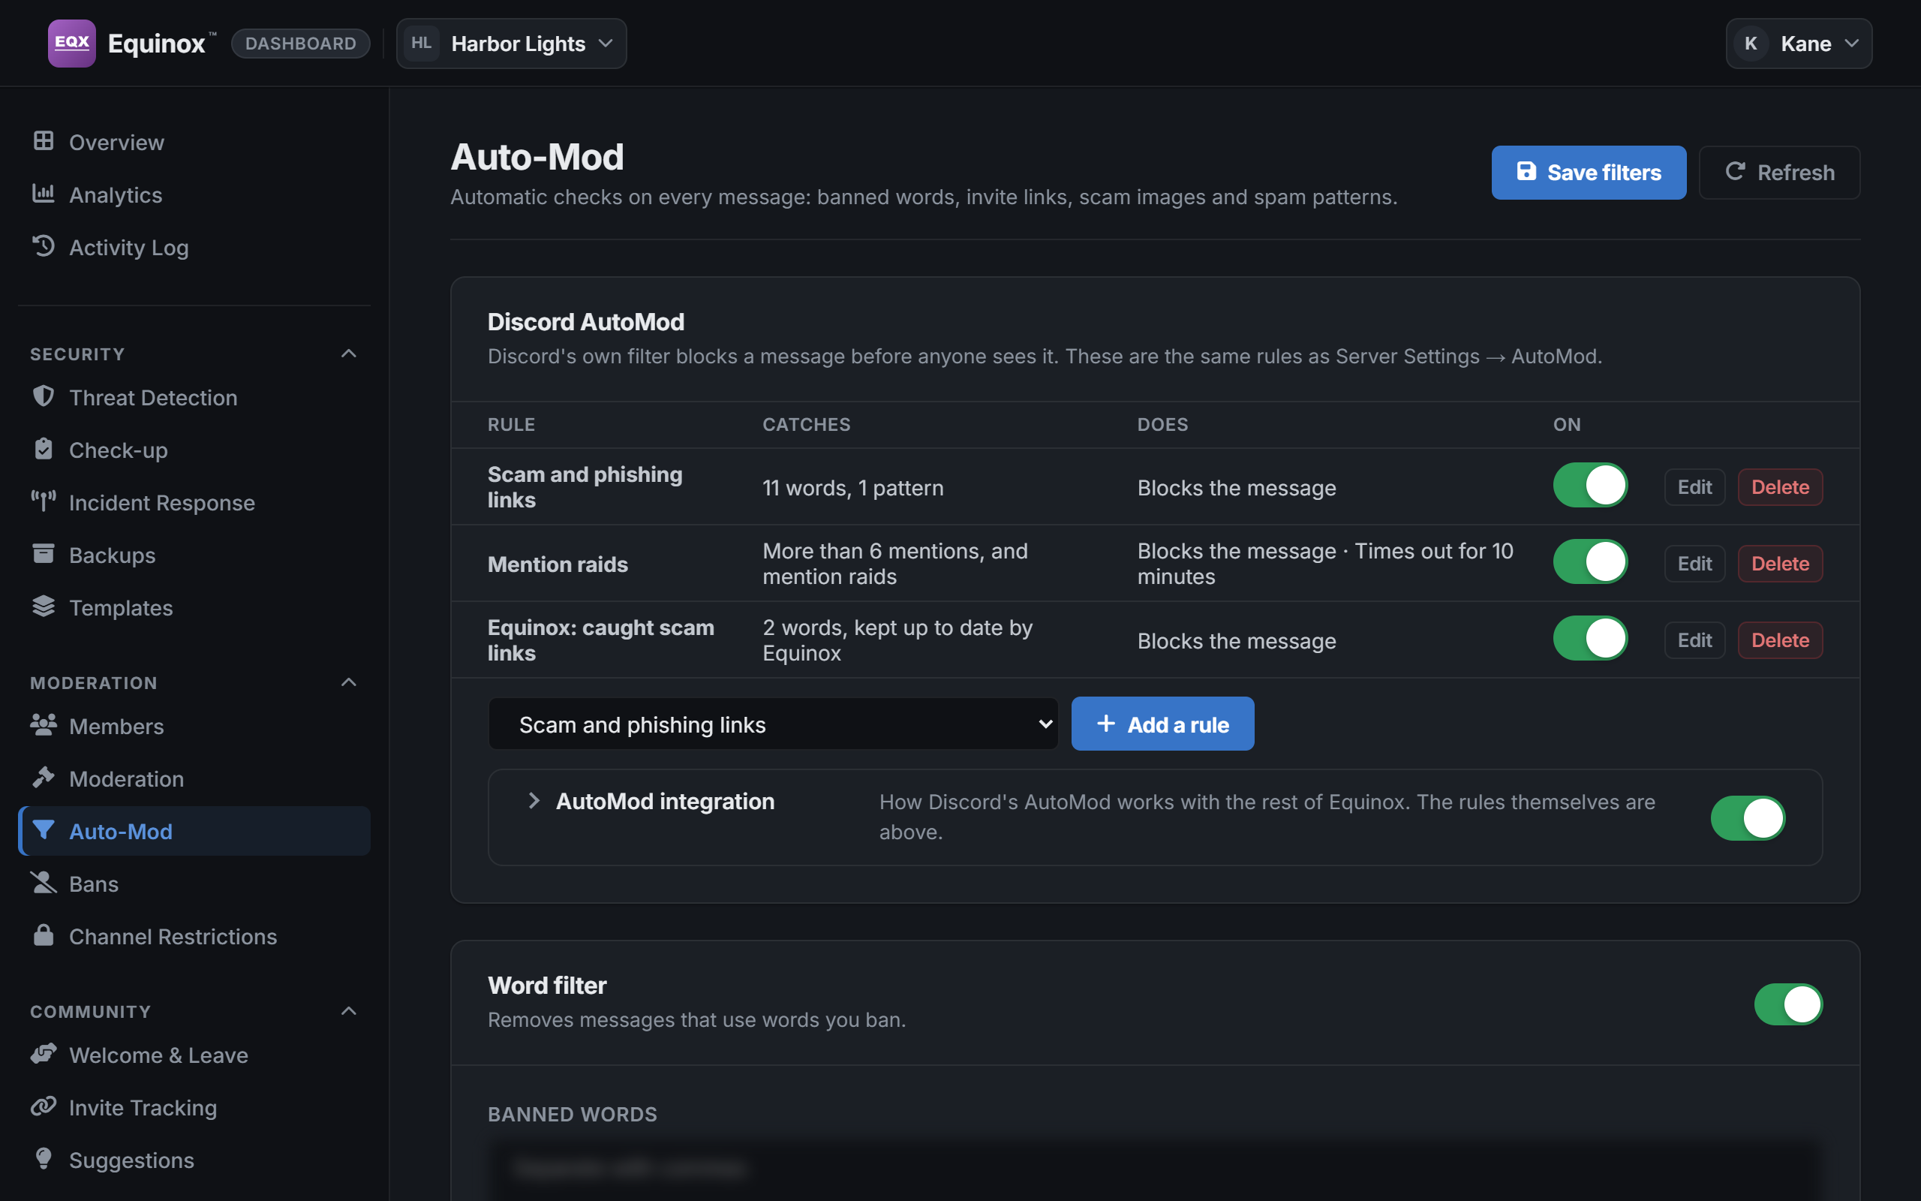Click the Templates layers icon
Screen dimensions: 1921x1201
coord(44,606)
